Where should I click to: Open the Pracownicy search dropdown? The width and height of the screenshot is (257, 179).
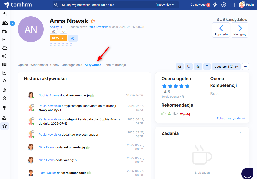pos(165,5)
